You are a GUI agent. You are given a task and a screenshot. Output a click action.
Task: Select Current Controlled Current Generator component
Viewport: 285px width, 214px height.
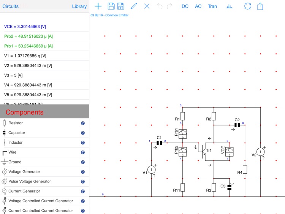coord(44,211)
